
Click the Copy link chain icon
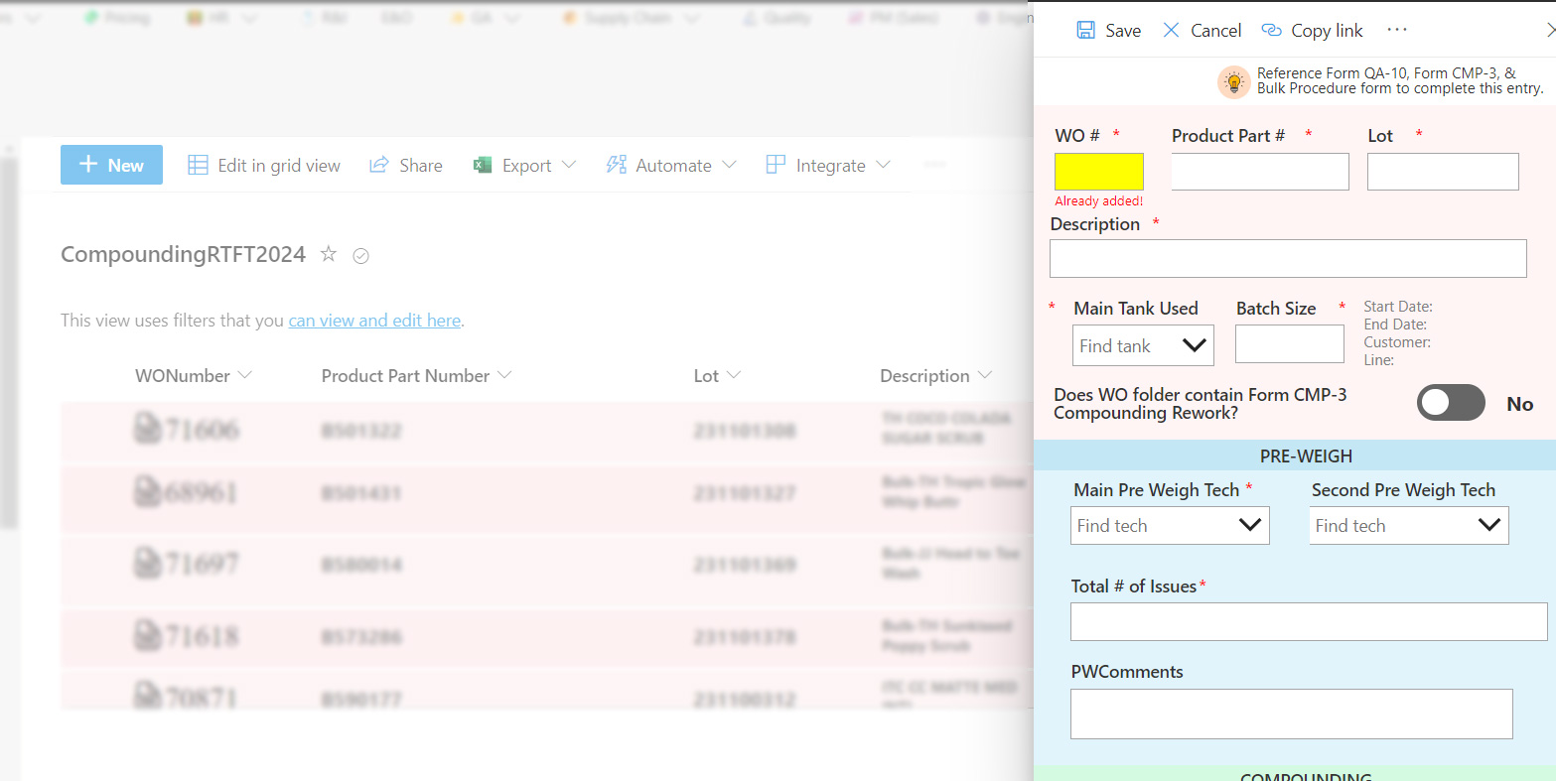[x=1271, y=31]
